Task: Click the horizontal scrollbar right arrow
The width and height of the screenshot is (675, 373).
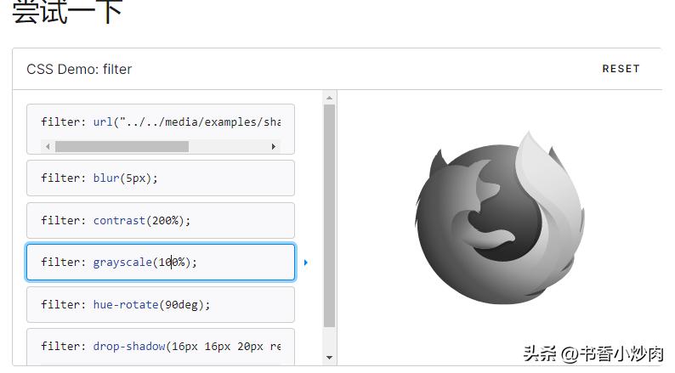Action: click(273, 146)
